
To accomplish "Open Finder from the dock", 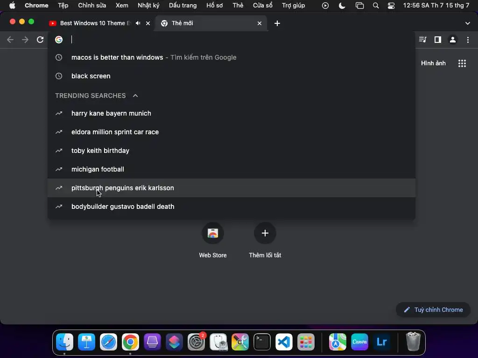I will coord(64,342).
